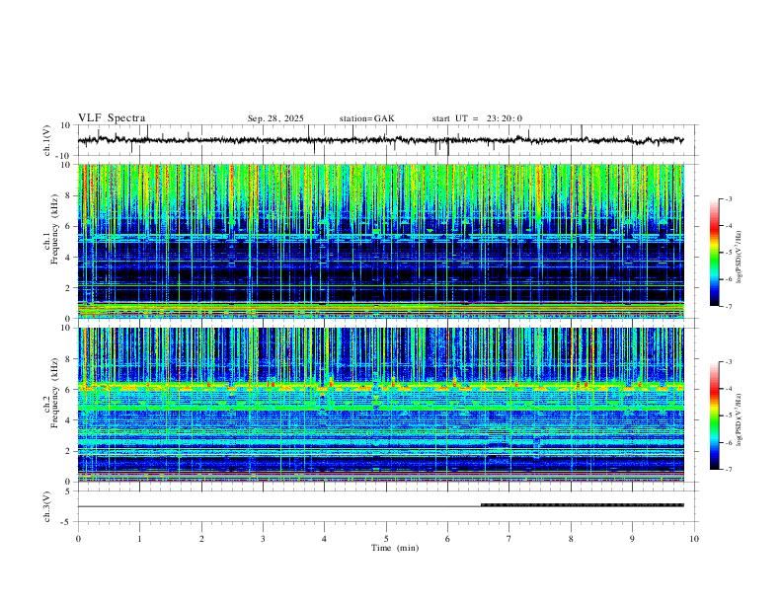The width and height of the screenshot is (782, 604).
Task: Click the time axis tick label "4"
Action: click(324, 539)
